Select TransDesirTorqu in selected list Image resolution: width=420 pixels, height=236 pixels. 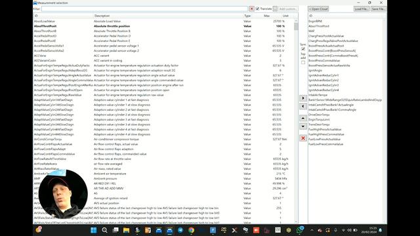click(x=319, y=125)
